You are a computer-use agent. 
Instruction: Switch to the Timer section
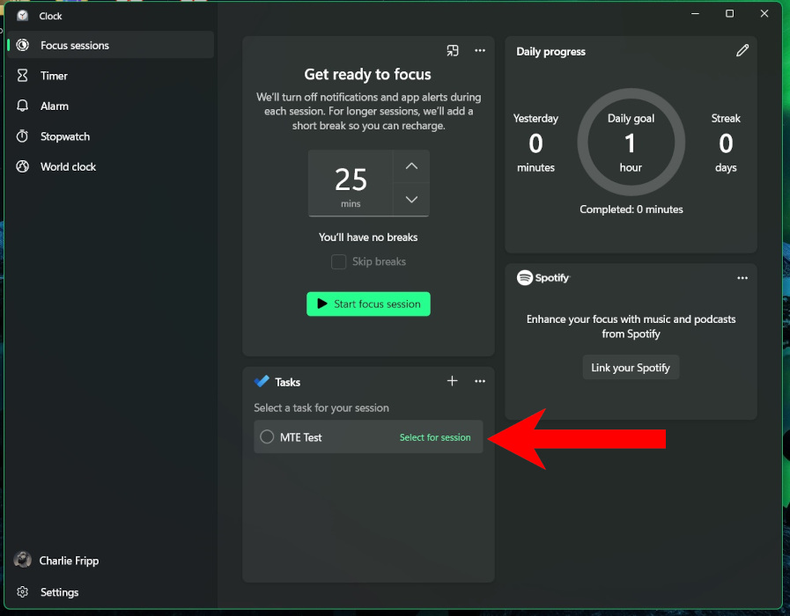pyautogui.click(x=55, y=76)
